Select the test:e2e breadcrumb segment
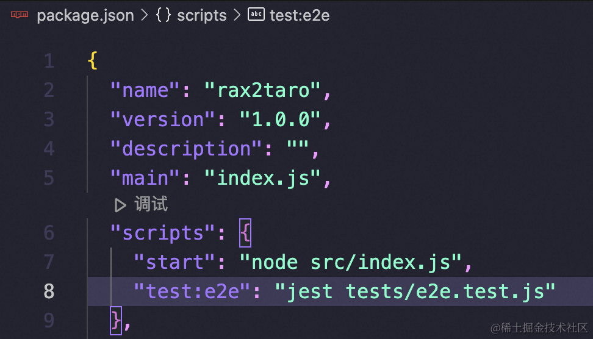 click(x=300, y=15)
